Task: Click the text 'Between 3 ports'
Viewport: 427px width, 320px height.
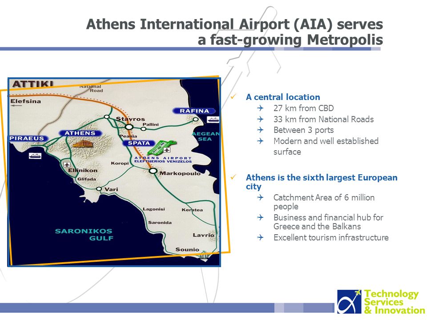Action: [304, 130]
